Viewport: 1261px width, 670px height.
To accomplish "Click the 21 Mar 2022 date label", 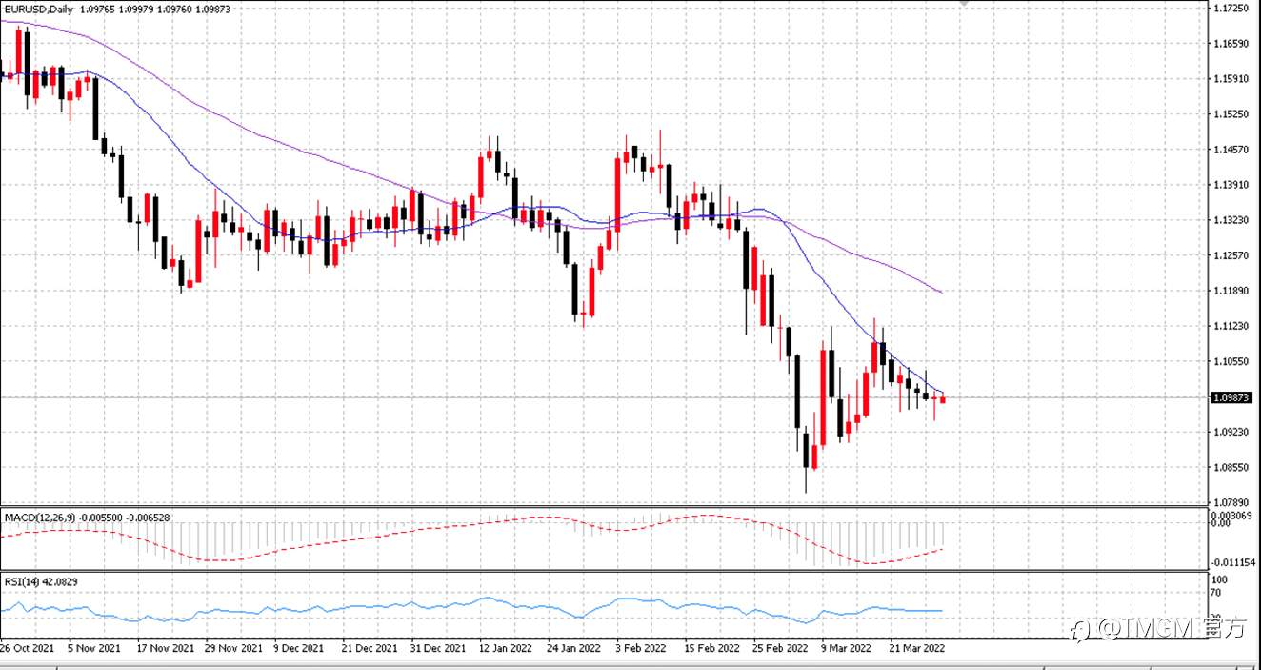I will [917, 648].
